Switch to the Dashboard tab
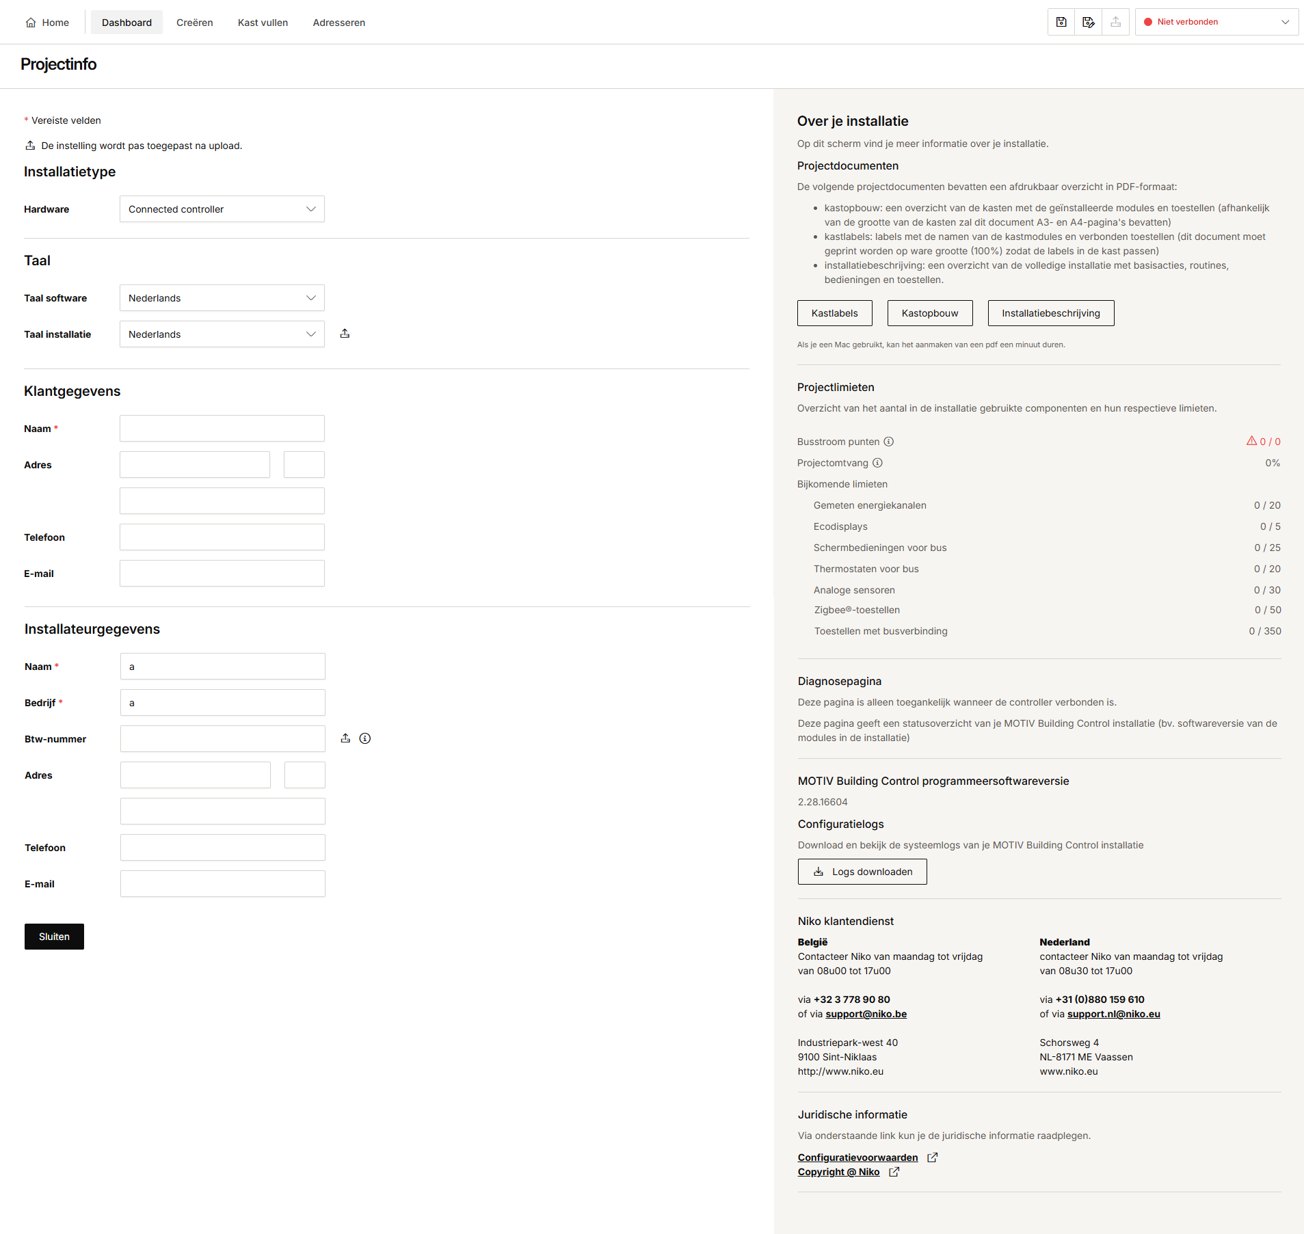1304x1234 pixels. click(x=127, y=23)
